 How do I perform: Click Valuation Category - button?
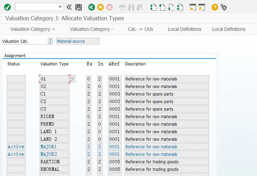pos(91,29)
